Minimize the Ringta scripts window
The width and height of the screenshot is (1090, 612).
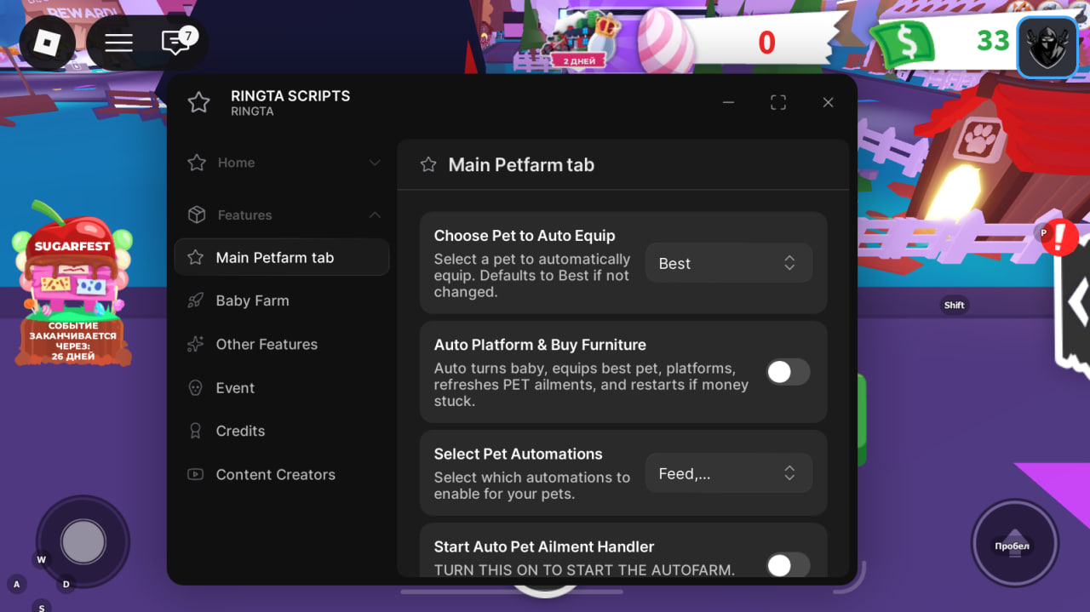click(x=728, y=102)
